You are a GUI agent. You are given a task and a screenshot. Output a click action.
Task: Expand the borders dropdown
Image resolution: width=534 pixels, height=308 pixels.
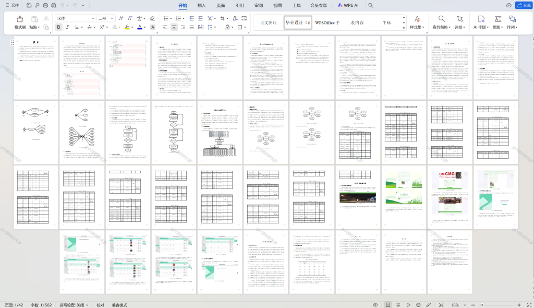pyautogui.click(x=245, y=27)
